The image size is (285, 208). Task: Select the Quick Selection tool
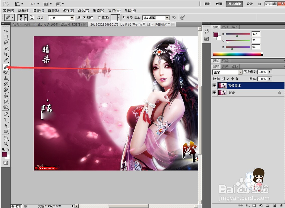tap(6, 48)
